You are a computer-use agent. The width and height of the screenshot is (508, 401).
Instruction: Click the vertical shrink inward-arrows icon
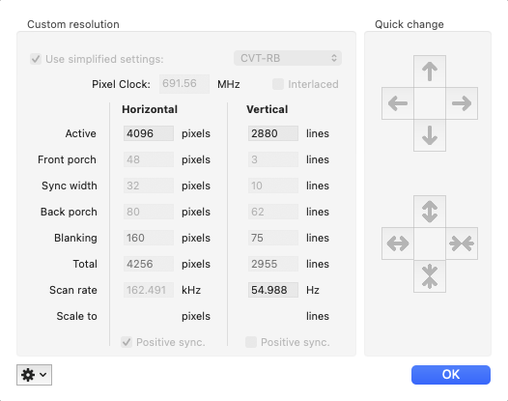[430, 276]
